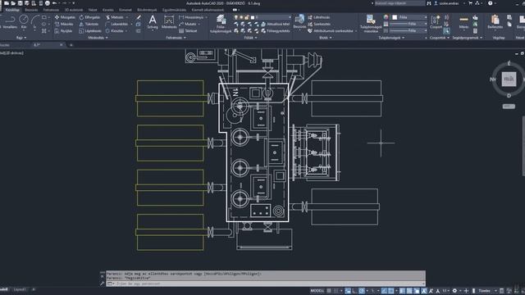The height and width of the screenshot is (295, 525).
Task: Click the Szerkesztés block edit button
Action: point(319,24)
